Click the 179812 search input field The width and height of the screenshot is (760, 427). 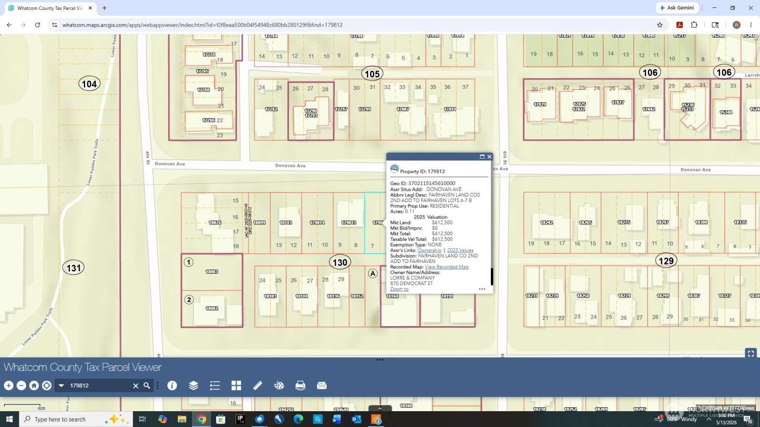click(99, 385)
